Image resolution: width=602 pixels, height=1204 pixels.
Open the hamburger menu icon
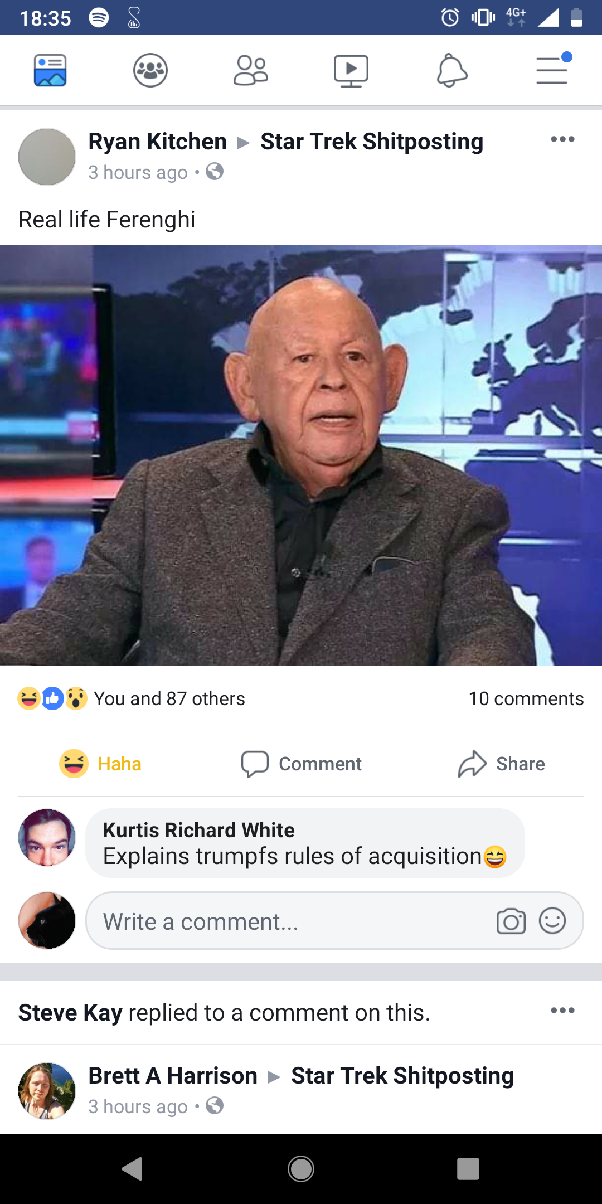[x=553, y=69]
